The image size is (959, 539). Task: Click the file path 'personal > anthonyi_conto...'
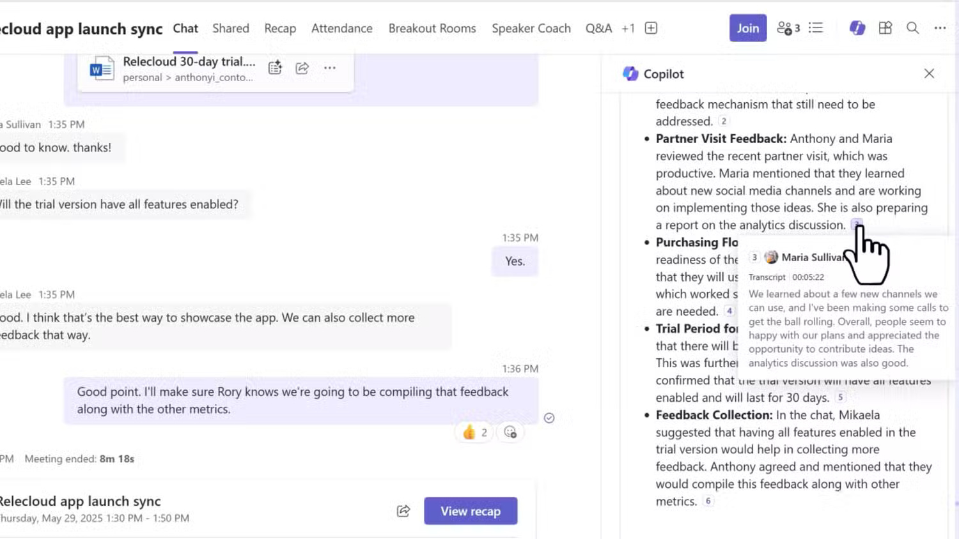[x=188, y=77]
